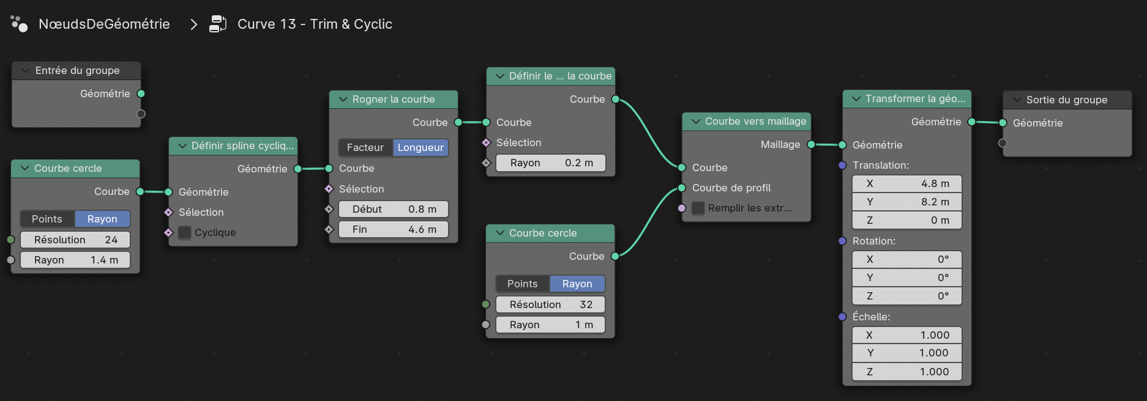Select the Curve 13 - Trim & Cyclic breadcrumb
The width and height of the screenshot is (1147, 401).
coord(315,24)
